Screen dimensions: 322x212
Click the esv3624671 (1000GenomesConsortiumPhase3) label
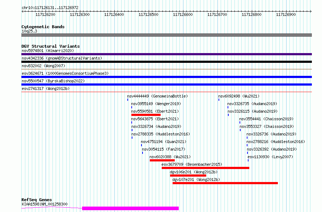pos(65,73)
